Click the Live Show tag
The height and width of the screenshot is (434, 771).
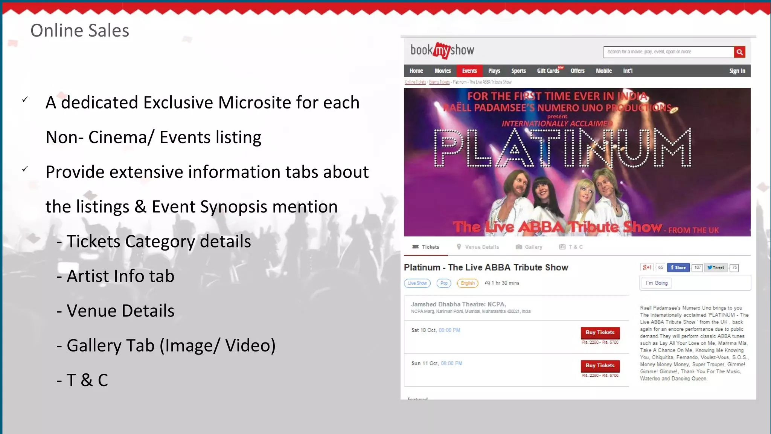[417, 283]
